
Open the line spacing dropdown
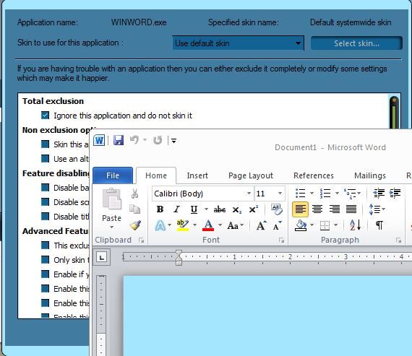pos(377,209)
